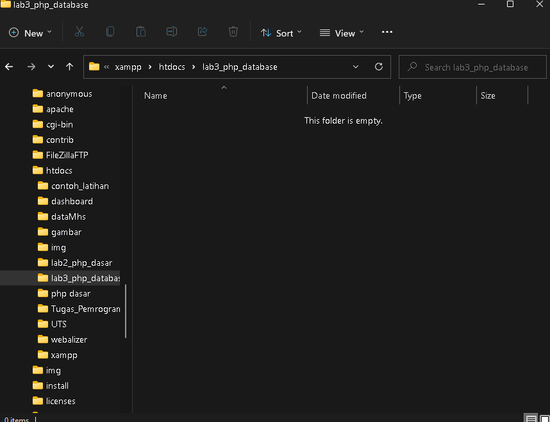The height and width of the screenshot is (422, 550).
Task: Open the View dropdown menu
Action: click(x=341, y=33)
